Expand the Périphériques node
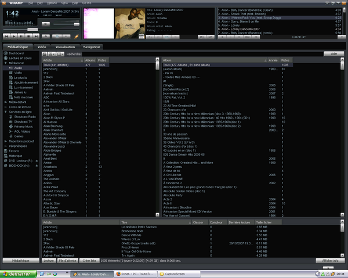This screenshot has height=278, width=348. 6,146
